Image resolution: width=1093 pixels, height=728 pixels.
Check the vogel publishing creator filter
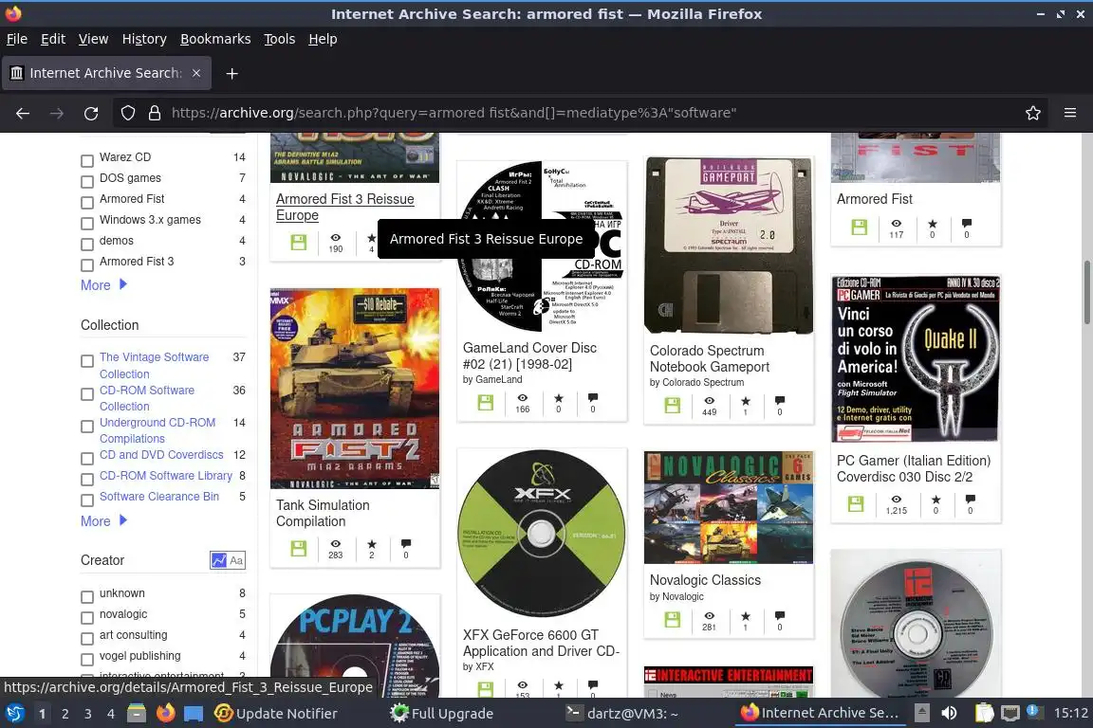87,660
